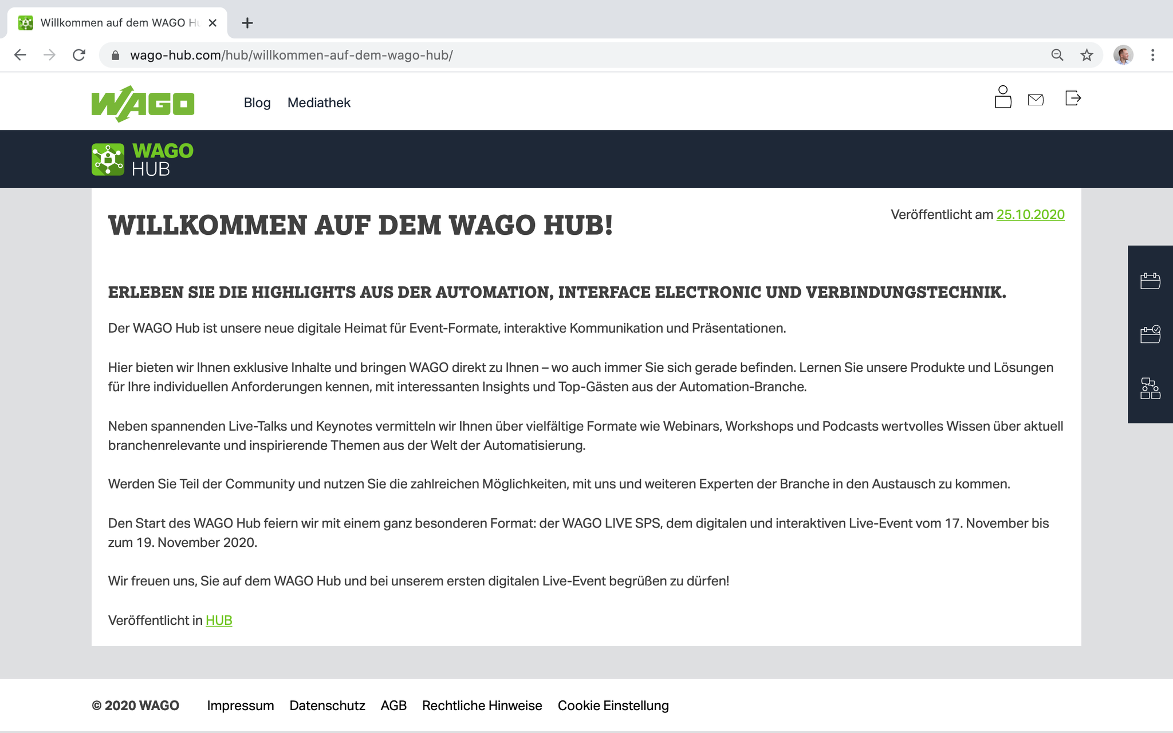Open the Mediathek menu item
Image resolution: width=1173 pixels, height=733 pixels.
pos(319,103)
